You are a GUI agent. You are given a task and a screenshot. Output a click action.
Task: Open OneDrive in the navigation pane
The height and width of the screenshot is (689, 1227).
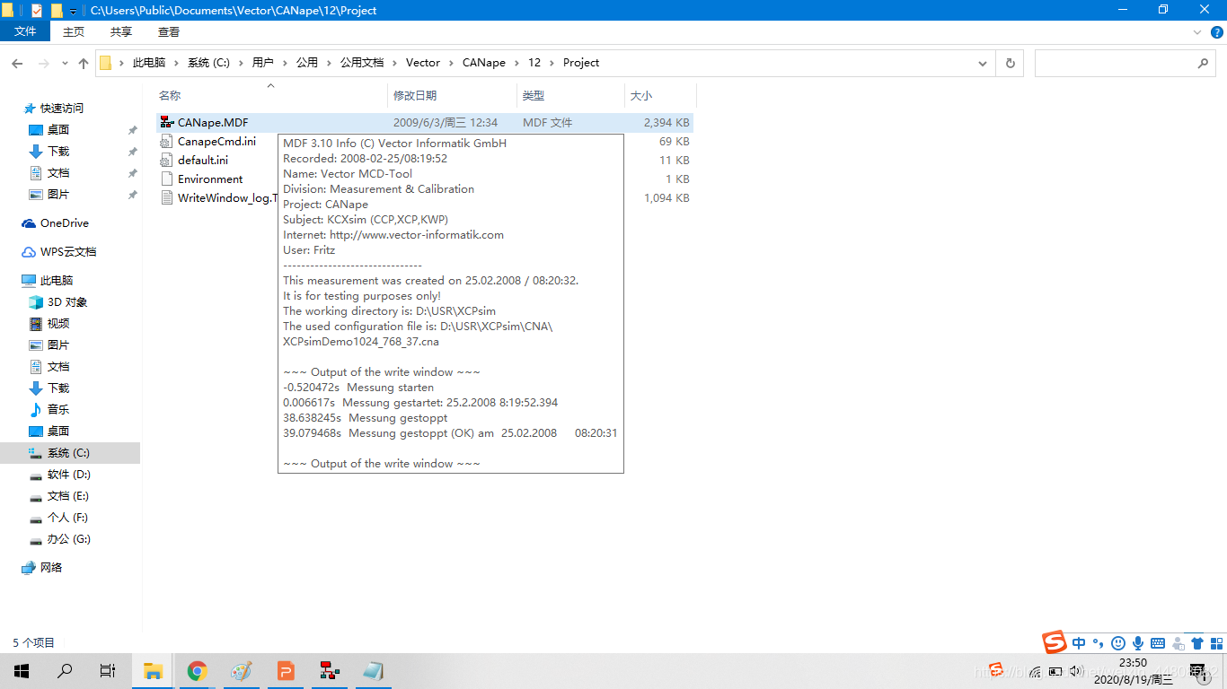coord(64,223)
